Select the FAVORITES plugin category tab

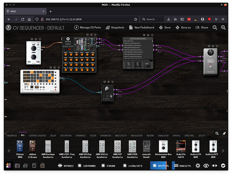(x=12, y=136)
